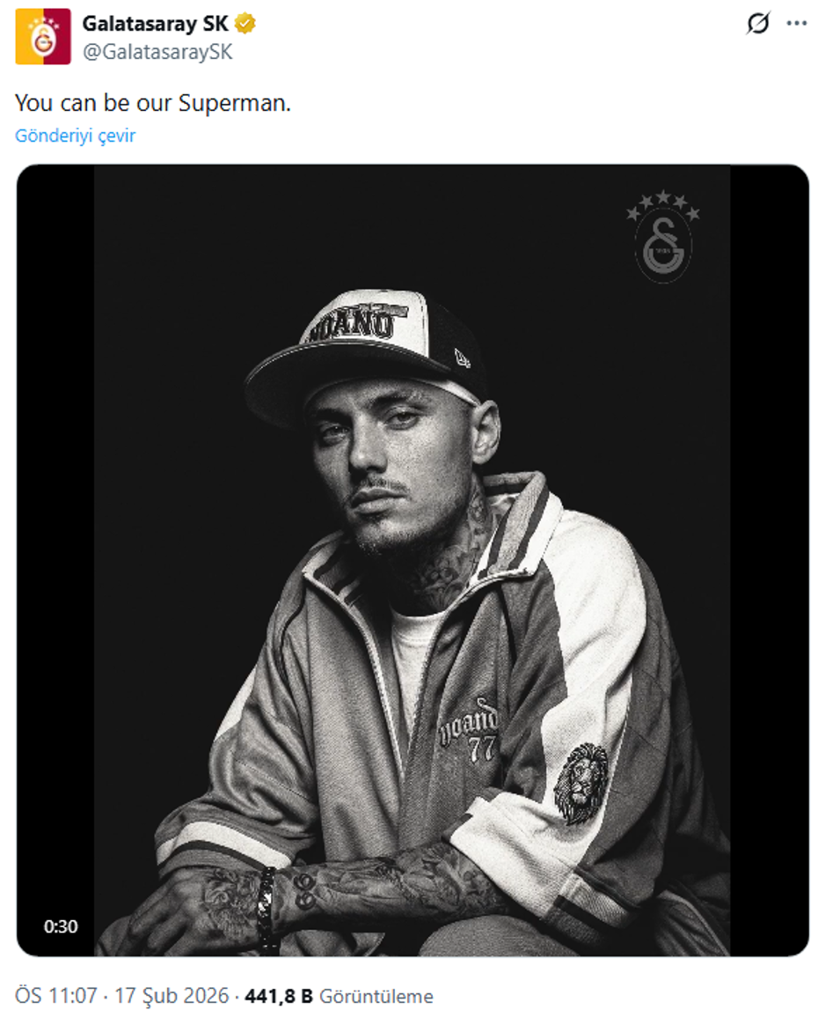818x1010 pixels.
Task: Click the gold verified badge
Action: [x=245, y=24]
